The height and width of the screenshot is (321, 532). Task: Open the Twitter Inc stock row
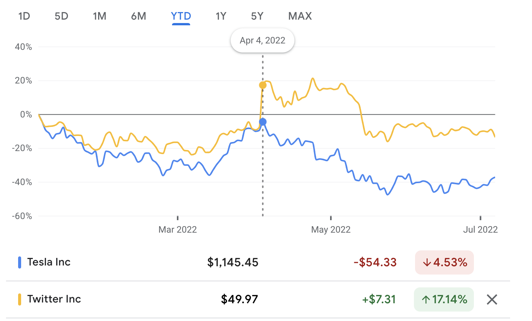click(54, 299)
